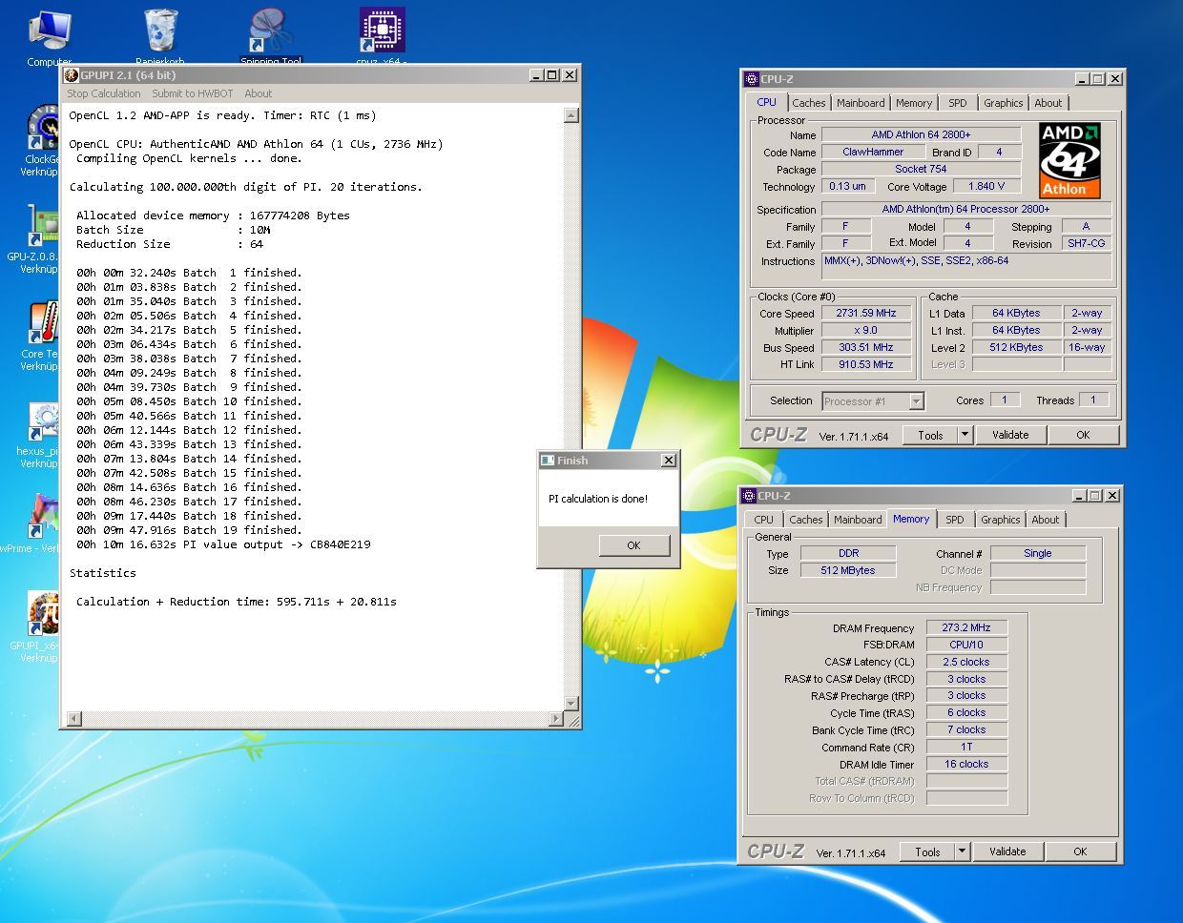
Task: Close the Finish dialog
Action: [669, 461]
